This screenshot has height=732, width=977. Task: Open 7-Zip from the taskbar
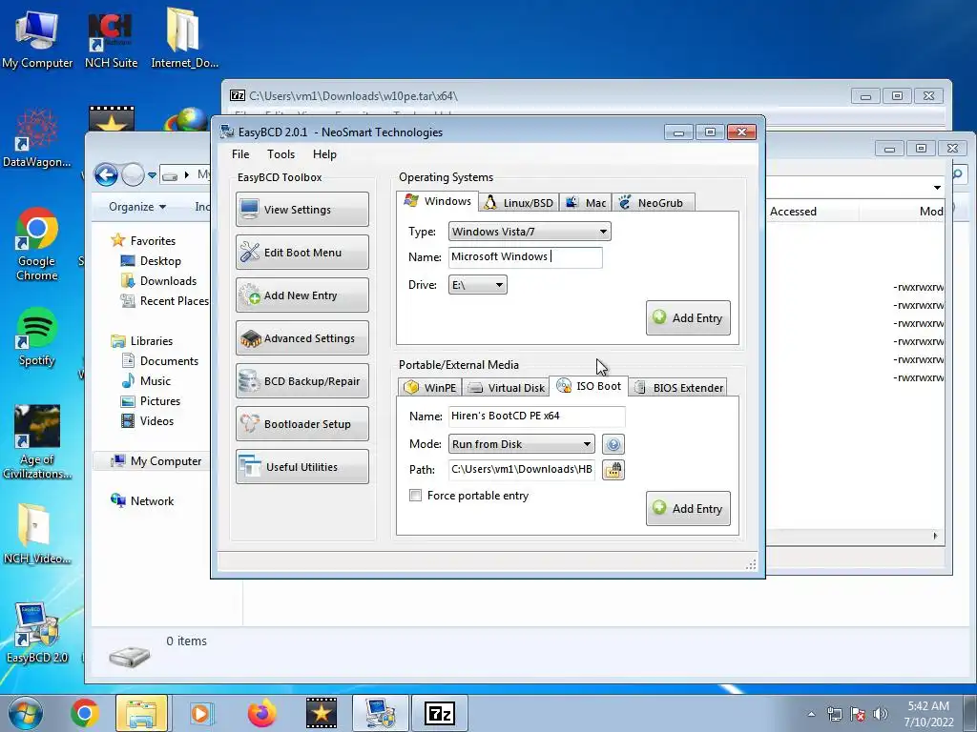pyautogui.click(x=440, y=713)
